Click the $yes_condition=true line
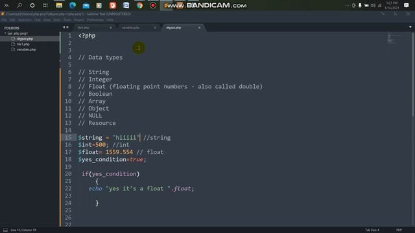The width and height of the screenshot is (415, 233). (x=112, y=160)
